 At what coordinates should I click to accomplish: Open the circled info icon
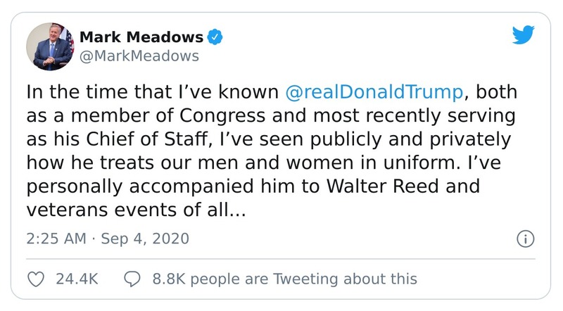524,239
